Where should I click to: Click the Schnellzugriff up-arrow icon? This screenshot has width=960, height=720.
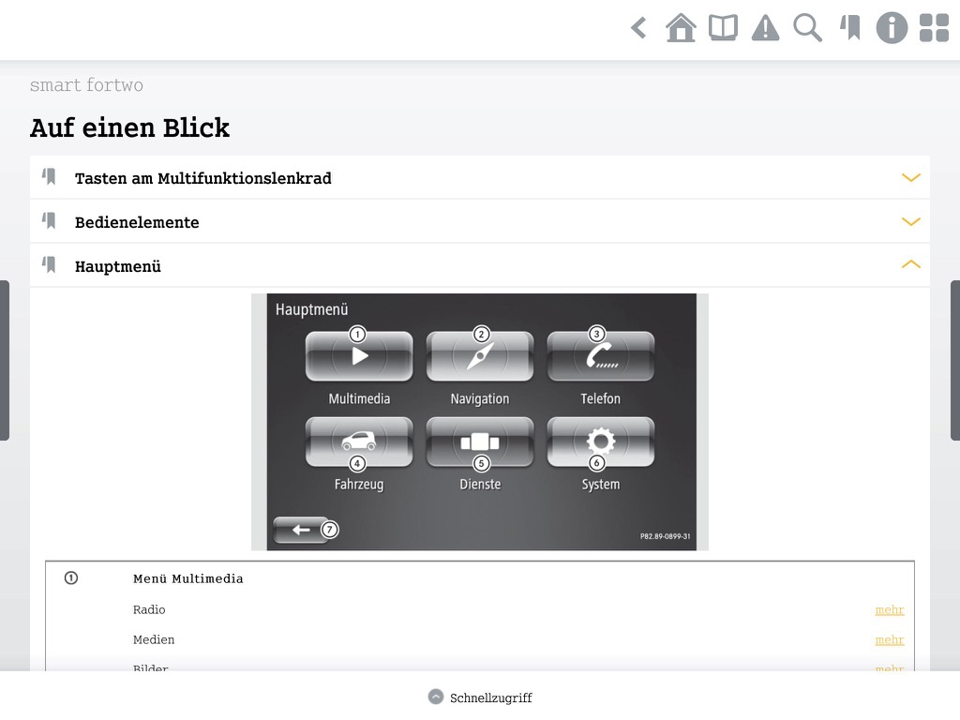(x=435, y=697)
